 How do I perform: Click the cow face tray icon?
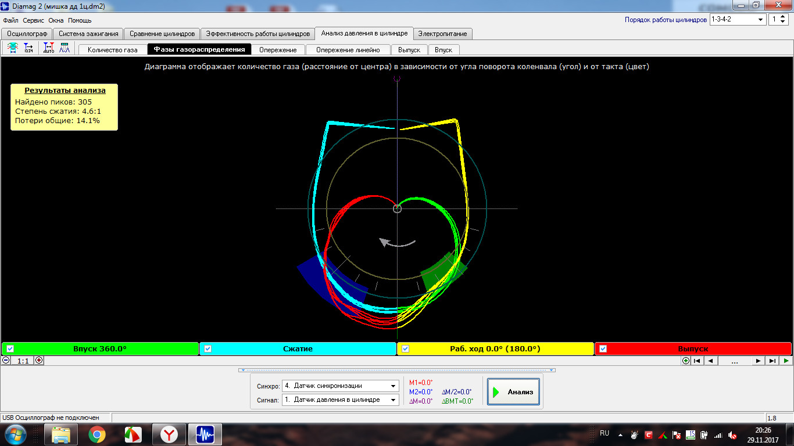(635, 434)
